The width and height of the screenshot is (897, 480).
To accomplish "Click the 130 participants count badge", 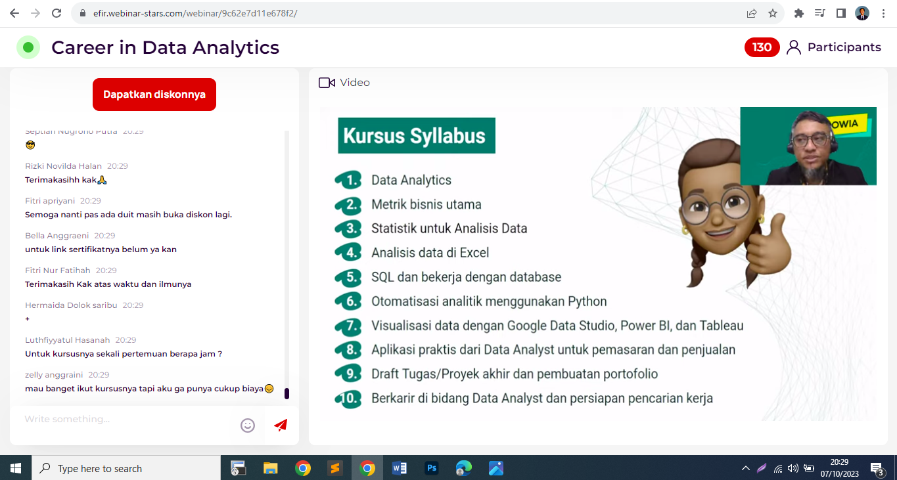I will pyautogui.click(x=762, y=47).
